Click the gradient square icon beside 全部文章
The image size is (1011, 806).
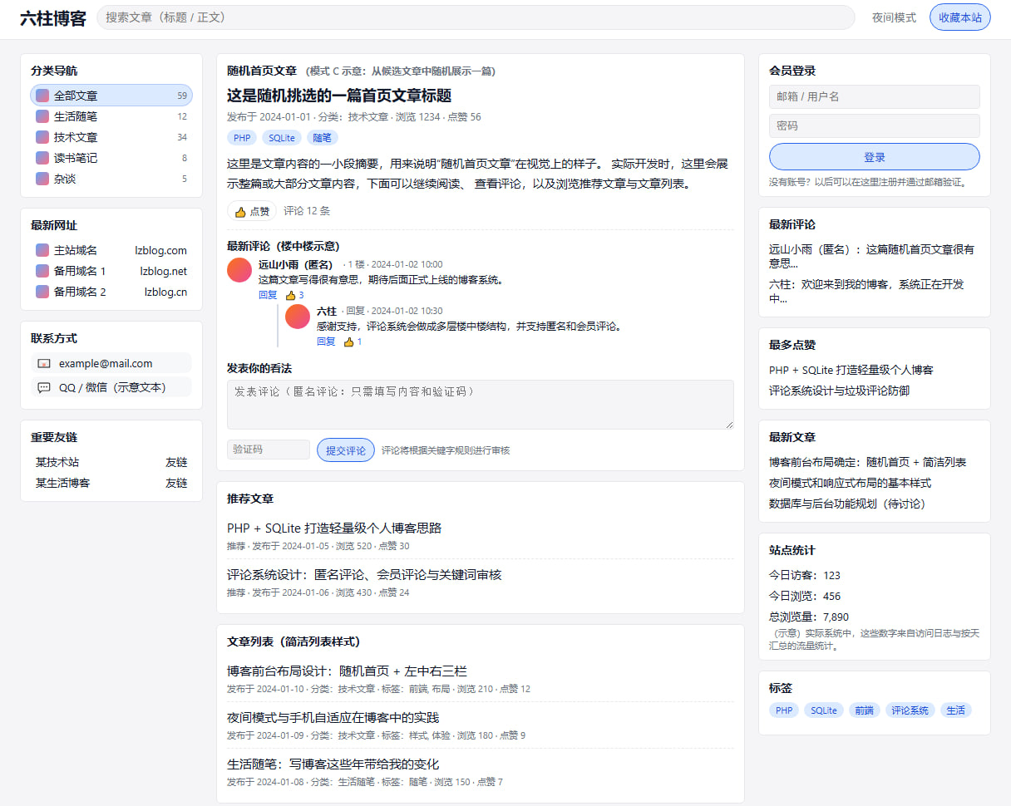42,96
